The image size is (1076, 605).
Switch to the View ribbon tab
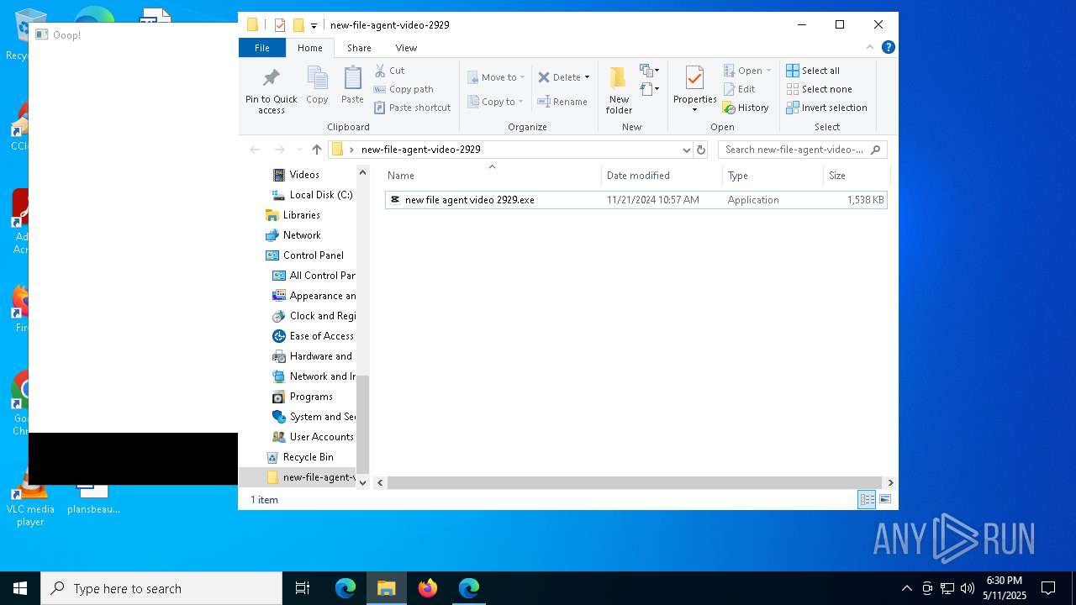[406, 48]
